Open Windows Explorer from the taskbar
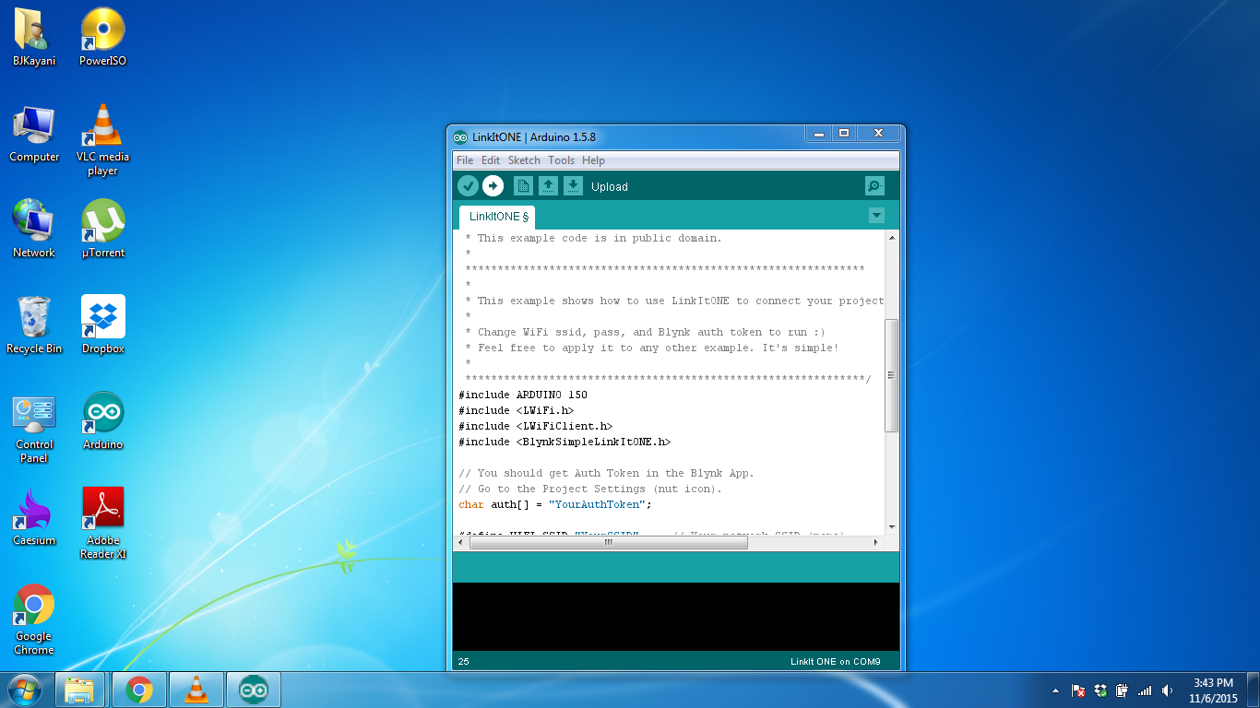 80,690
